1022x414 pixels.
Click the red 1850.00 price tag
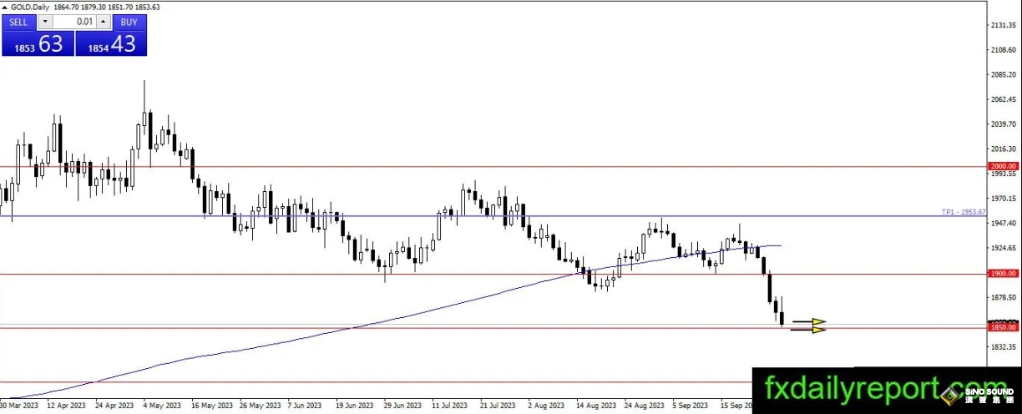[x=1002, y=327]
